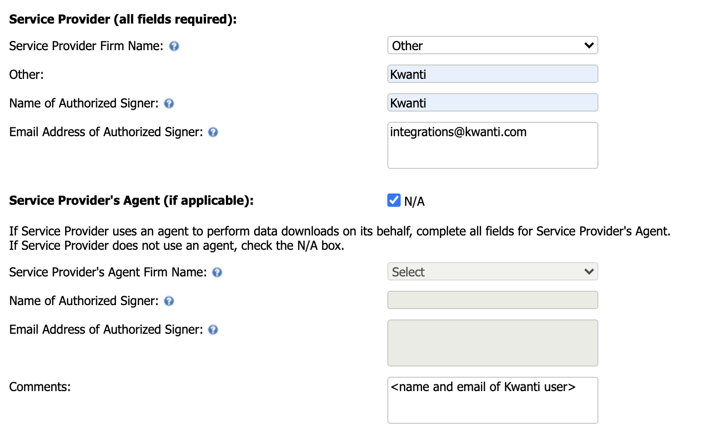Screen dimensions: 706x431
Task: Click chevron arrow of the Other firm name dropdown
Action: pos(589,46)
